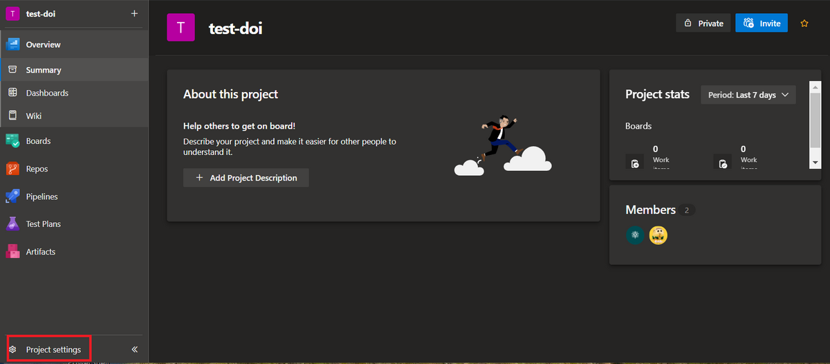Image resolution: width=830 pixels, height=364 pixels.
Task: Favorite the project with star icon
Action: point(804,23)
